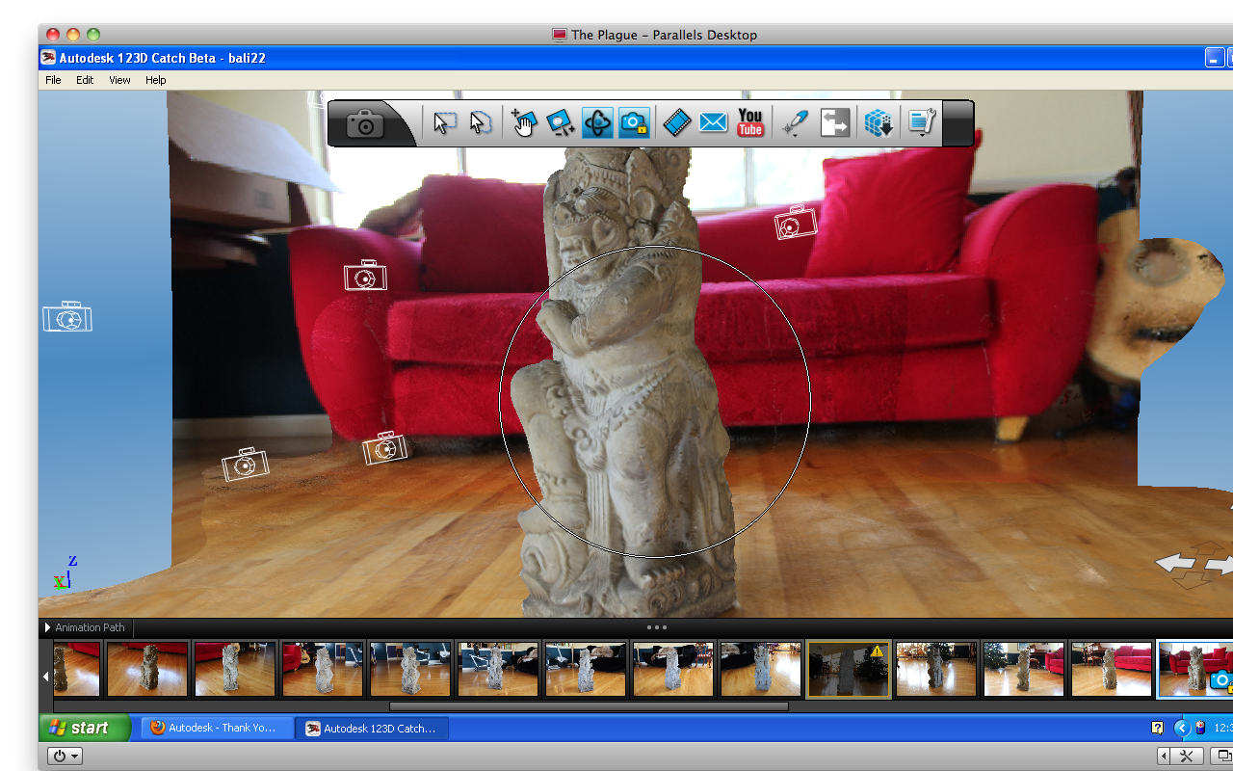Image resolution: width=1233 pixels, height=771 pixels.
Task: Click the YouTube upload icon
Action: (750, 122)
